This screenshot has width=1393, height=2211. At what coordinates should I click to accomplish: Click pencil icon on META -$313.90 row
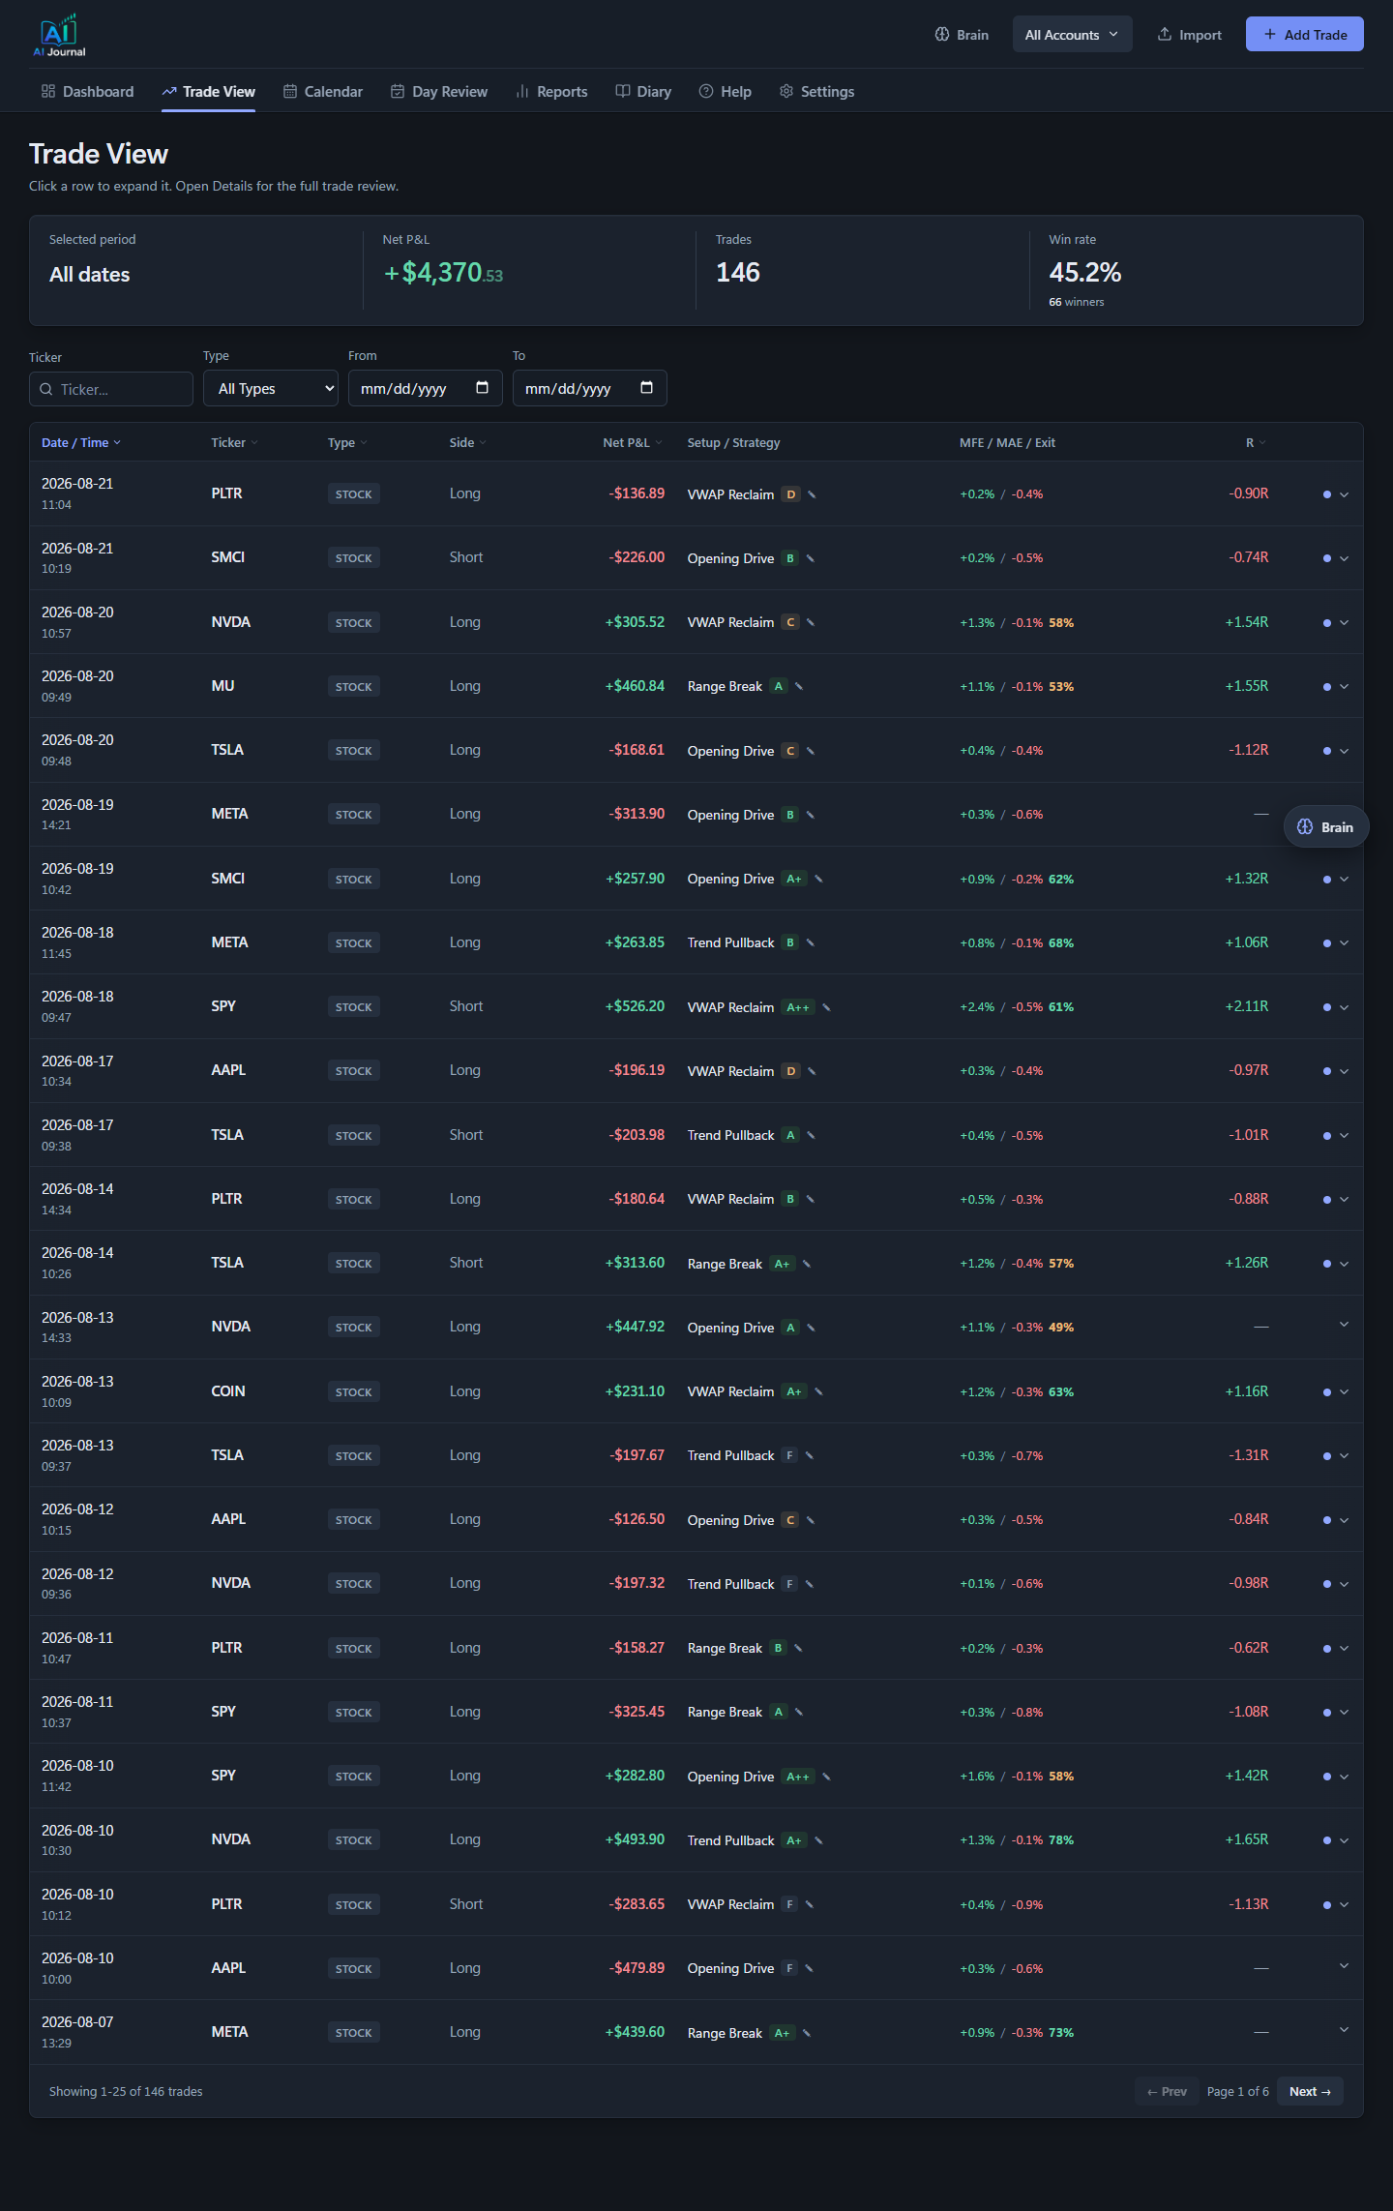pyautogui.click(x=810, y=815)
